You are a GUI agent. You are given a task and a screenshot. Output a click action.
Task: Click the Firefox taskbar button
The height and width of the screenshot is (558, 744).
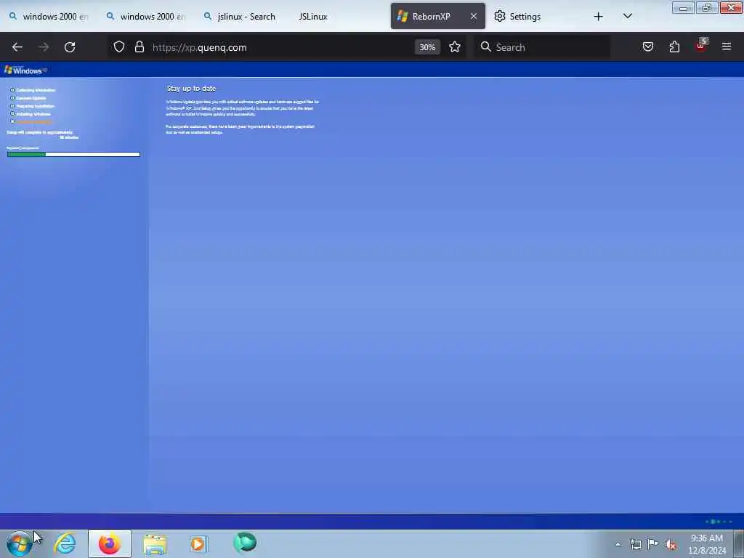pyautogui.click(x=109, y=543)
